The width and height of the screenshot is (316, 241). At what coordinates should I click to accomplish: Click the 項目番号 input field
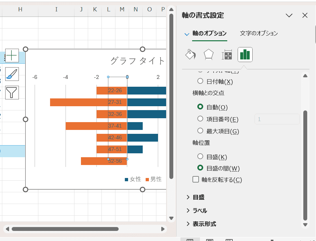coord(277,119)
